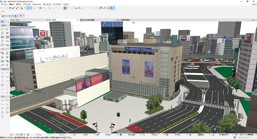Toggle the highlighted info box geometry button
Image resolution: width=257 pixels, height=139 pixels.
click(15, 16)
